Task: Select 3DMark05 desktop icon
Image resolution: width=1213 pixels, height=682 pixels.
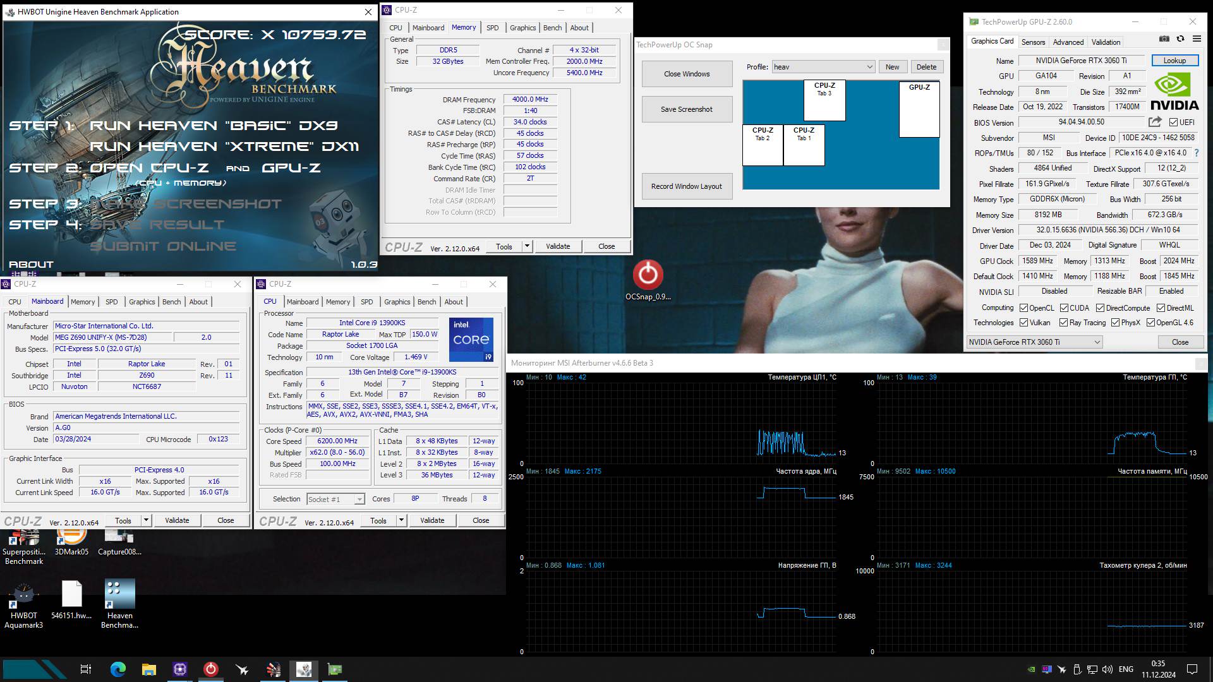Action: click(x=71, y=543)
